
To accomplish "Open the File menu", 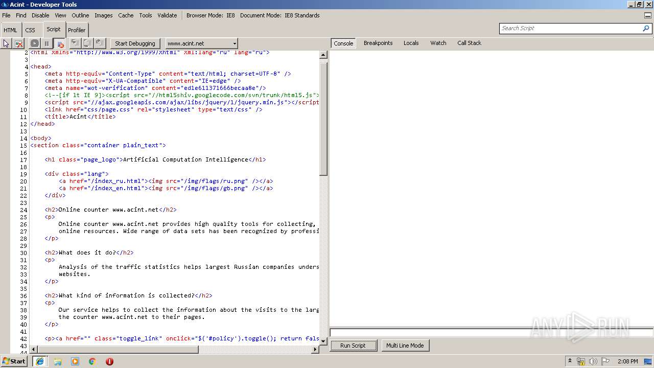I will click(6, 15).
